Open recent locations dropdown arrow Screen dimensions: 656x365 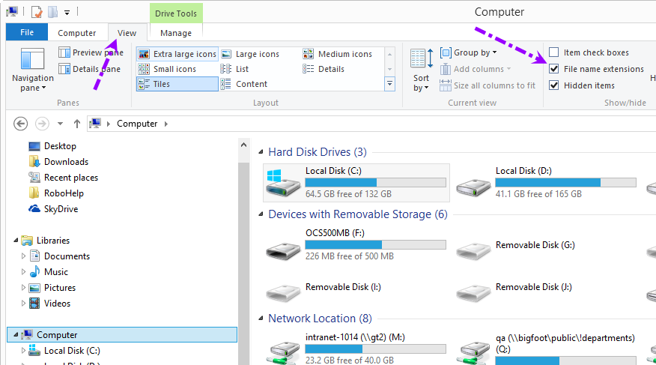60,124
